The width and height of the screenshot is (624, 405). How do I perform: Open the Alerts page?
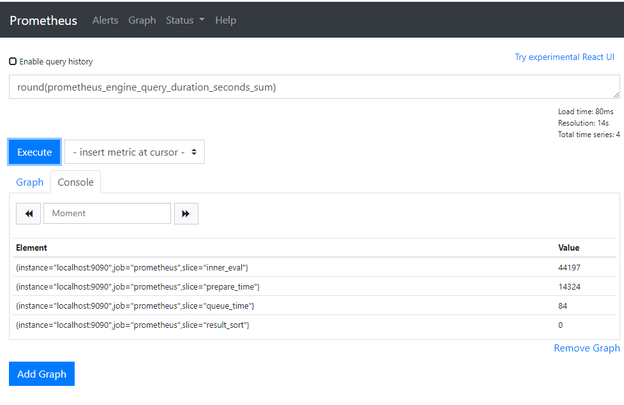point(105,20)
